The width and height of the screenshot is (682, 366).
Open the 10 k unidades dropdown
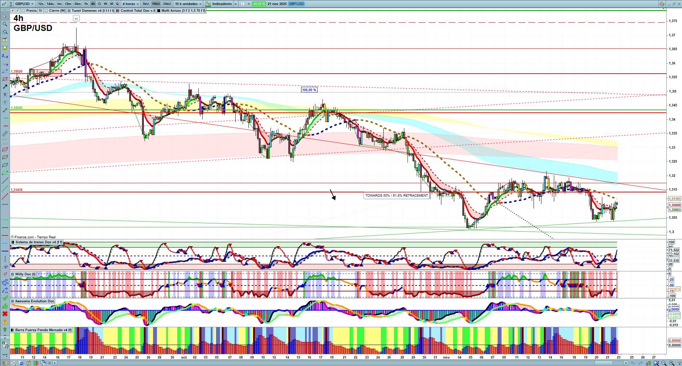click(188, 4)
